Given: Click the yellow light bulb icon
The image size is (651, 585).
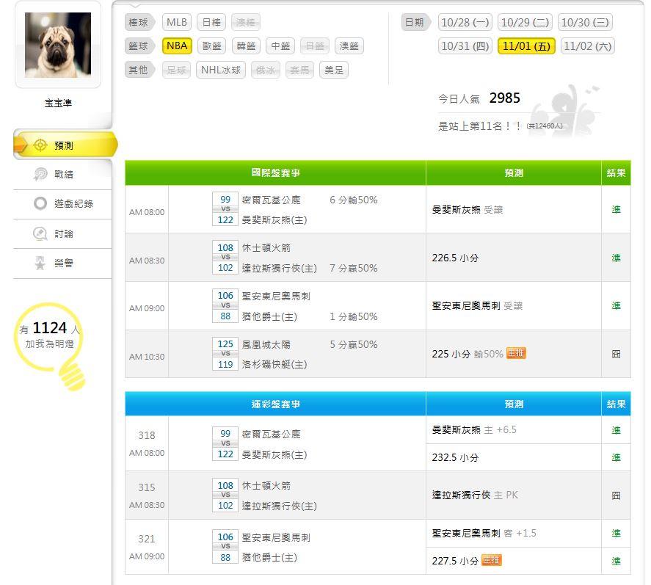Looking at the screenshot, I should (50, 346).
